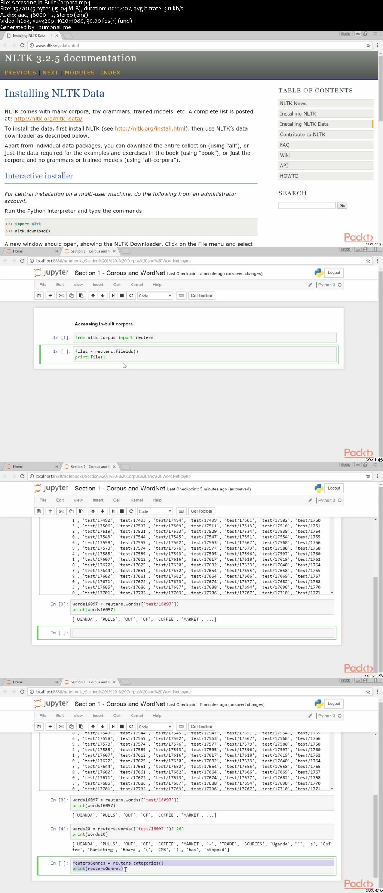The width and height of the screenshot is (383, 893).
Task: Open HOWTO in table of contents
Action: point(326,176)
